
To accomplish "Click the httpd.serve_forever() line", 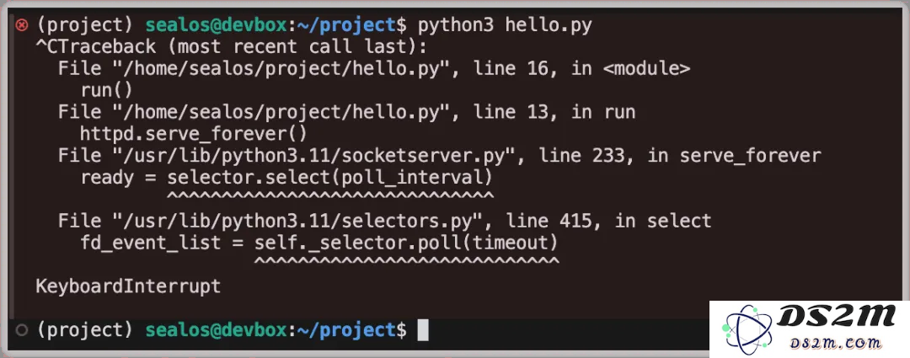I will point(193,133).
